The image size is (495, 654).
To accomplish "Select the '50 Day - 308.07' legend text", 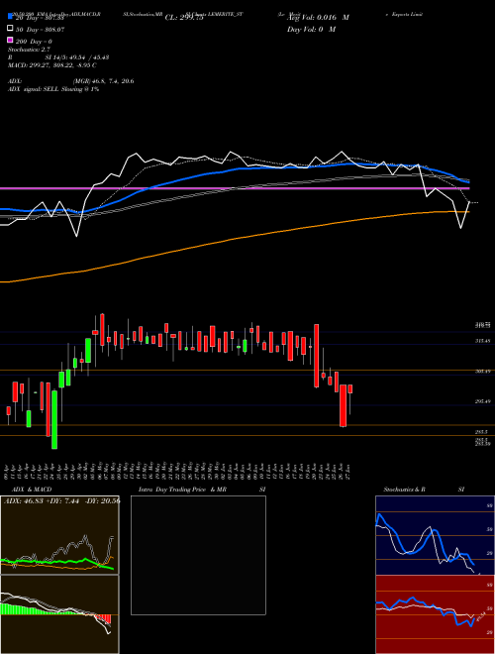I will click(41, 29).
